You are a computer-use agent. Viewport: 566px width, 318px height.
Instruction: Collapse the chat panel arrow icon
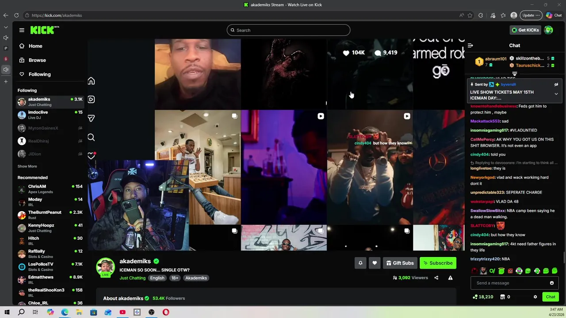point(470,45)
